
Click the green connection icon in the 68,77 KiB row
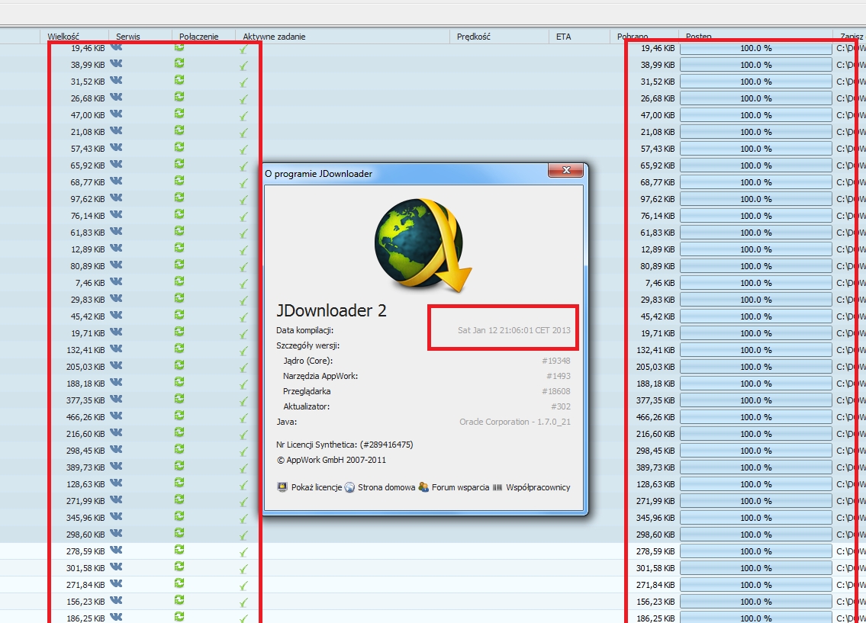[179, 181]
